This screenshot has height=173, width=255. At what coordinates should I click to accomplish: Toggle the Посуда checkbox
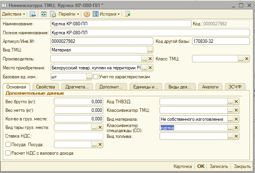click(x=8, y=145)
